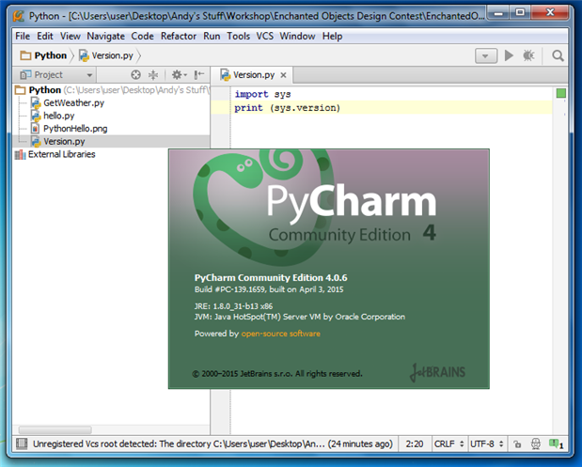Screen dimensions: 582x467
Task: Open the Edit menu
Action: tap(45, 36)
